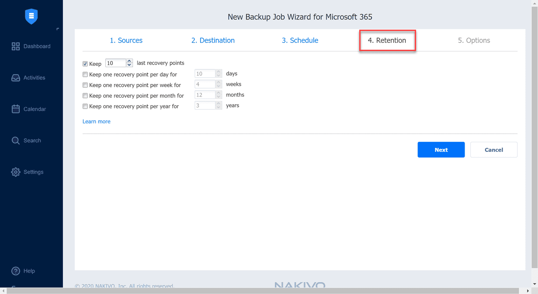538x294 pixels.
Task: Enable keeping one recovery point per day
Action: point(85,74)
